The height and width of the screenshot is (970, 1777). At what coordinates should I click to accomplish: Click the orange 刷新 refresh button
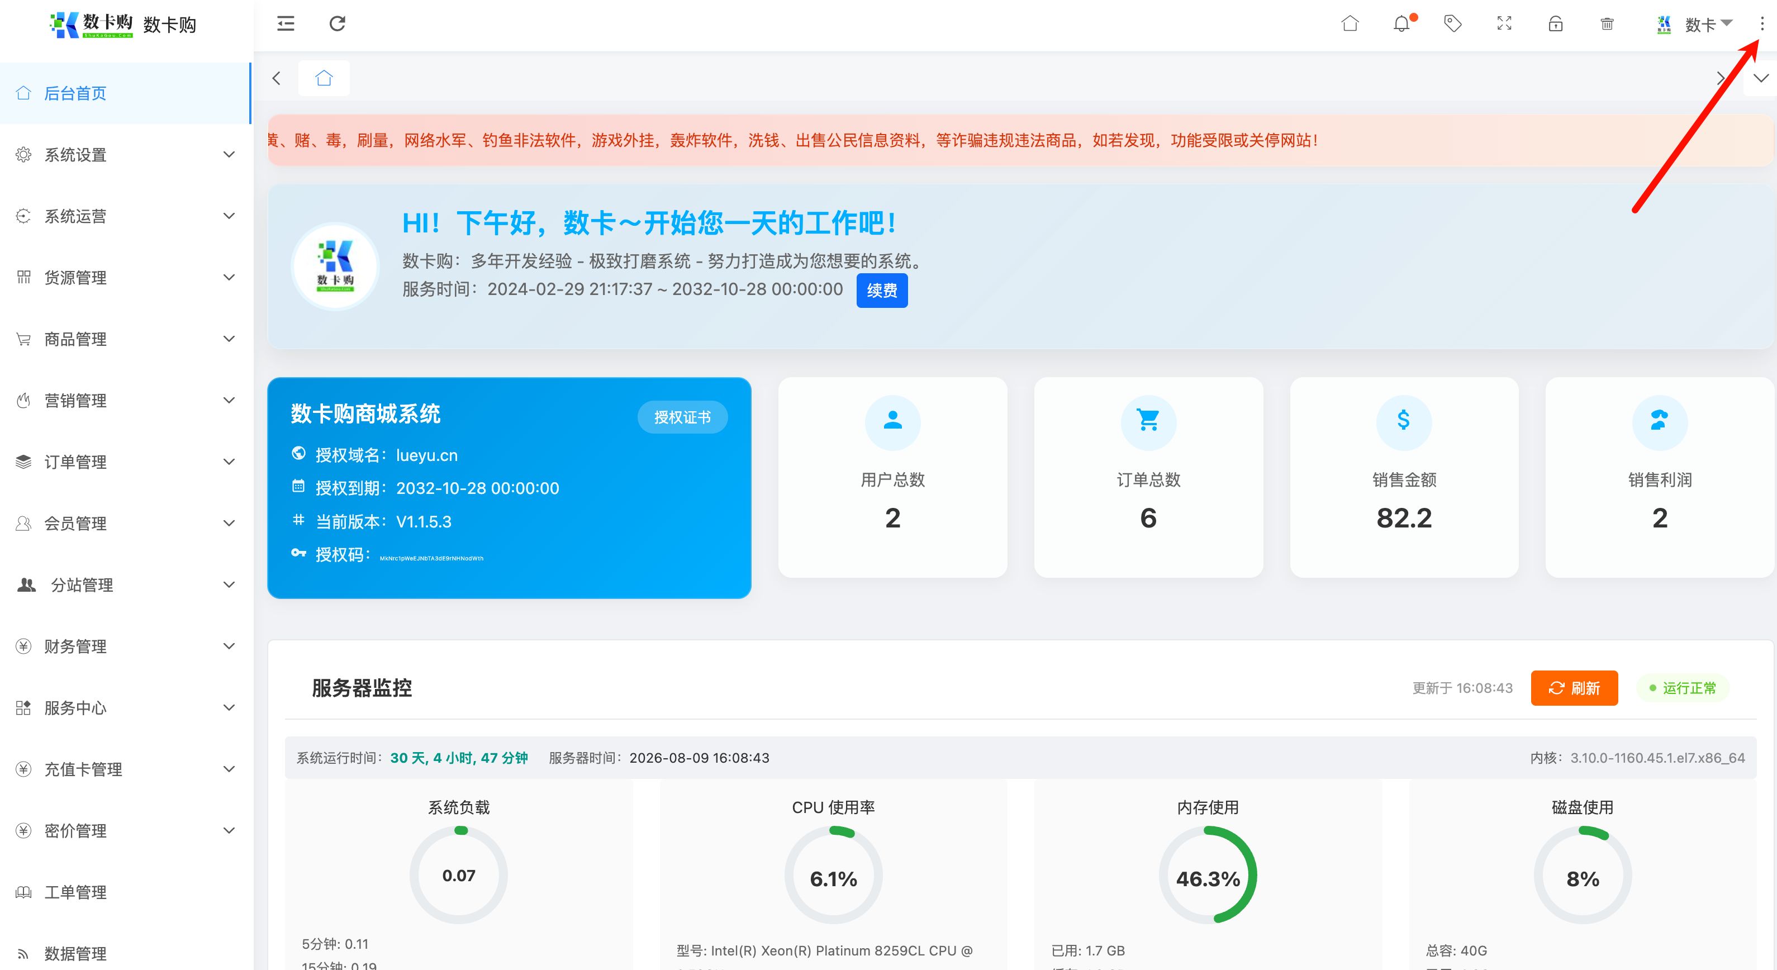1574,688
